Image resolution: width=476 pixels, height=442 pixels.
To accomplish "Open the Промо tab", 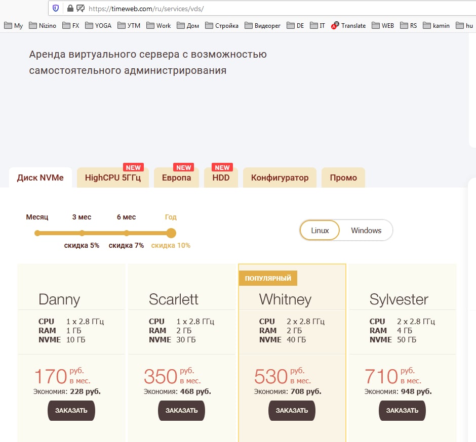I will click(x=343, y=178).
